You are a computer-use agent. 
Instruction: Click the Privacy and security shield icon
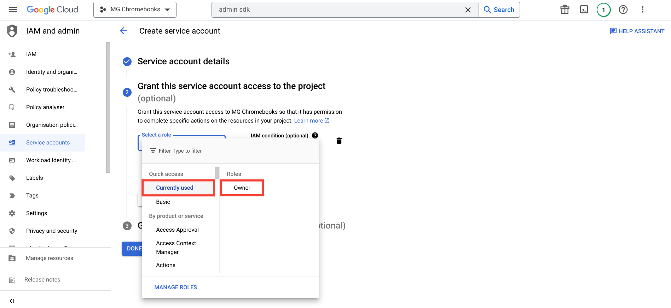click(12, 231)
